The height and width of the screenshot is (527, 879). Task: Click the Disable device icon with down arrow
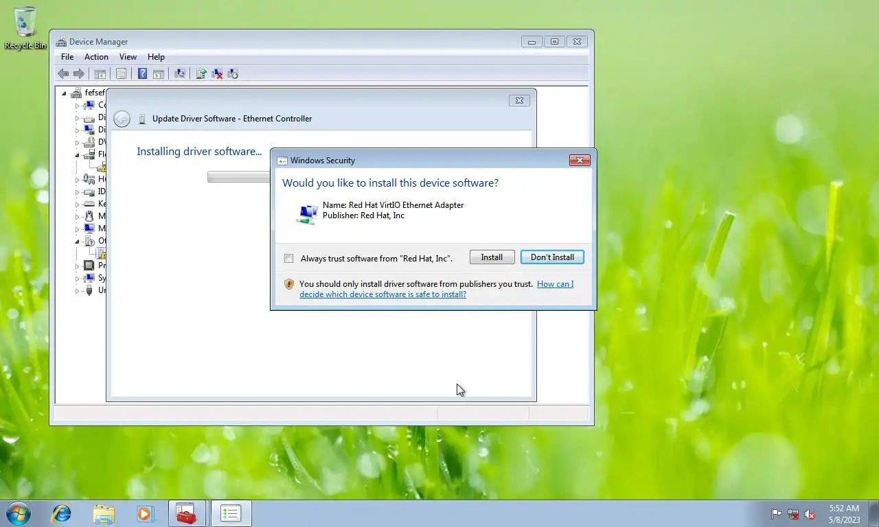[233, 74]
